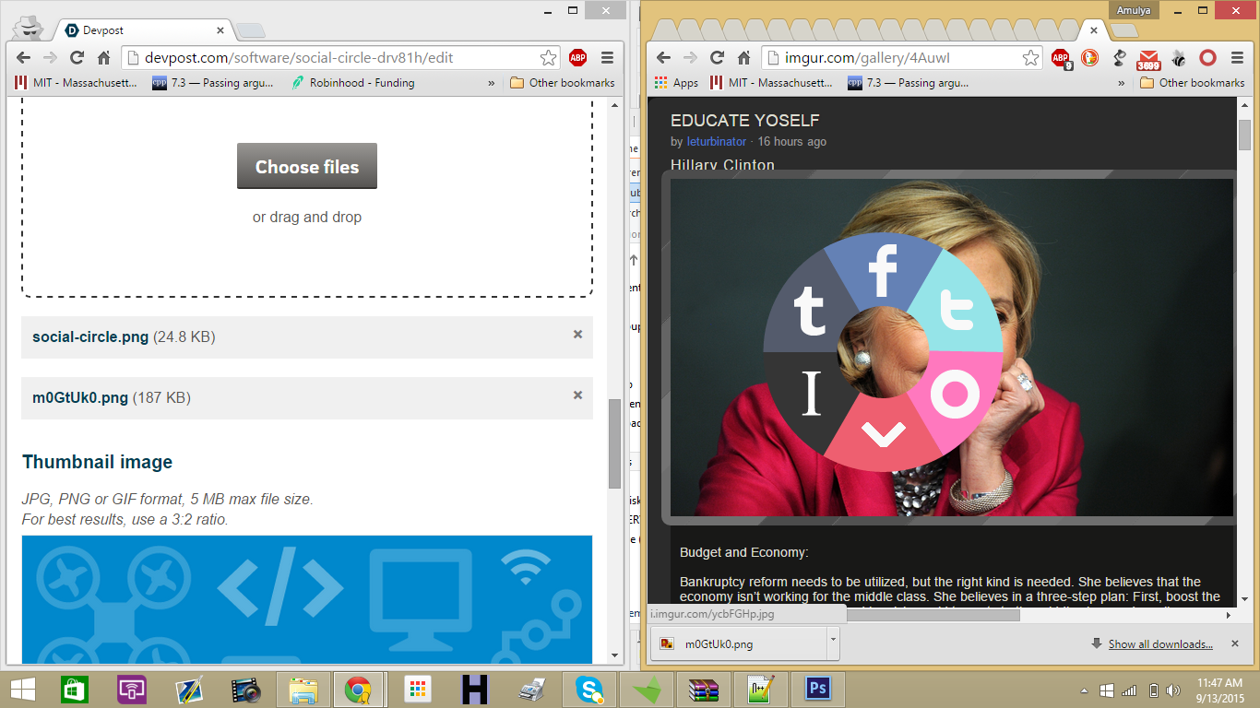Open the leturbinator user profile link
Image resolution: width=1260 pixels, height=708 pixels.
pyautogui.click(x=717, y=142)
